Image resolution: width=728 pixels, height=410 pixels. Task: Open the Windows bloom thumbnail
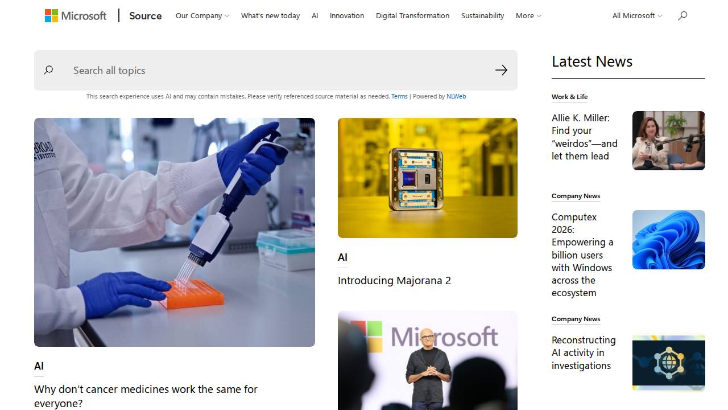point(669,240)
